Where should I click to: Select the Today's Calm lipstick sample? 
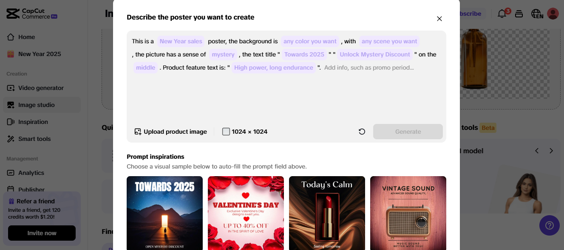tap(327, 213)
